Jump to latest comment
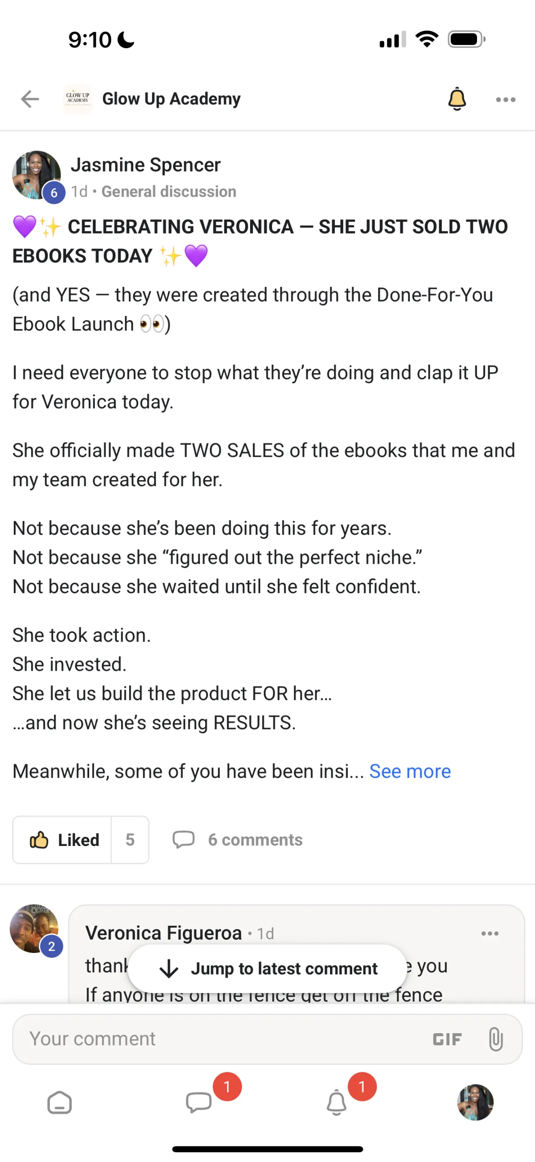This screenshot has width=535, height=1162. click(x=267, y=969)
